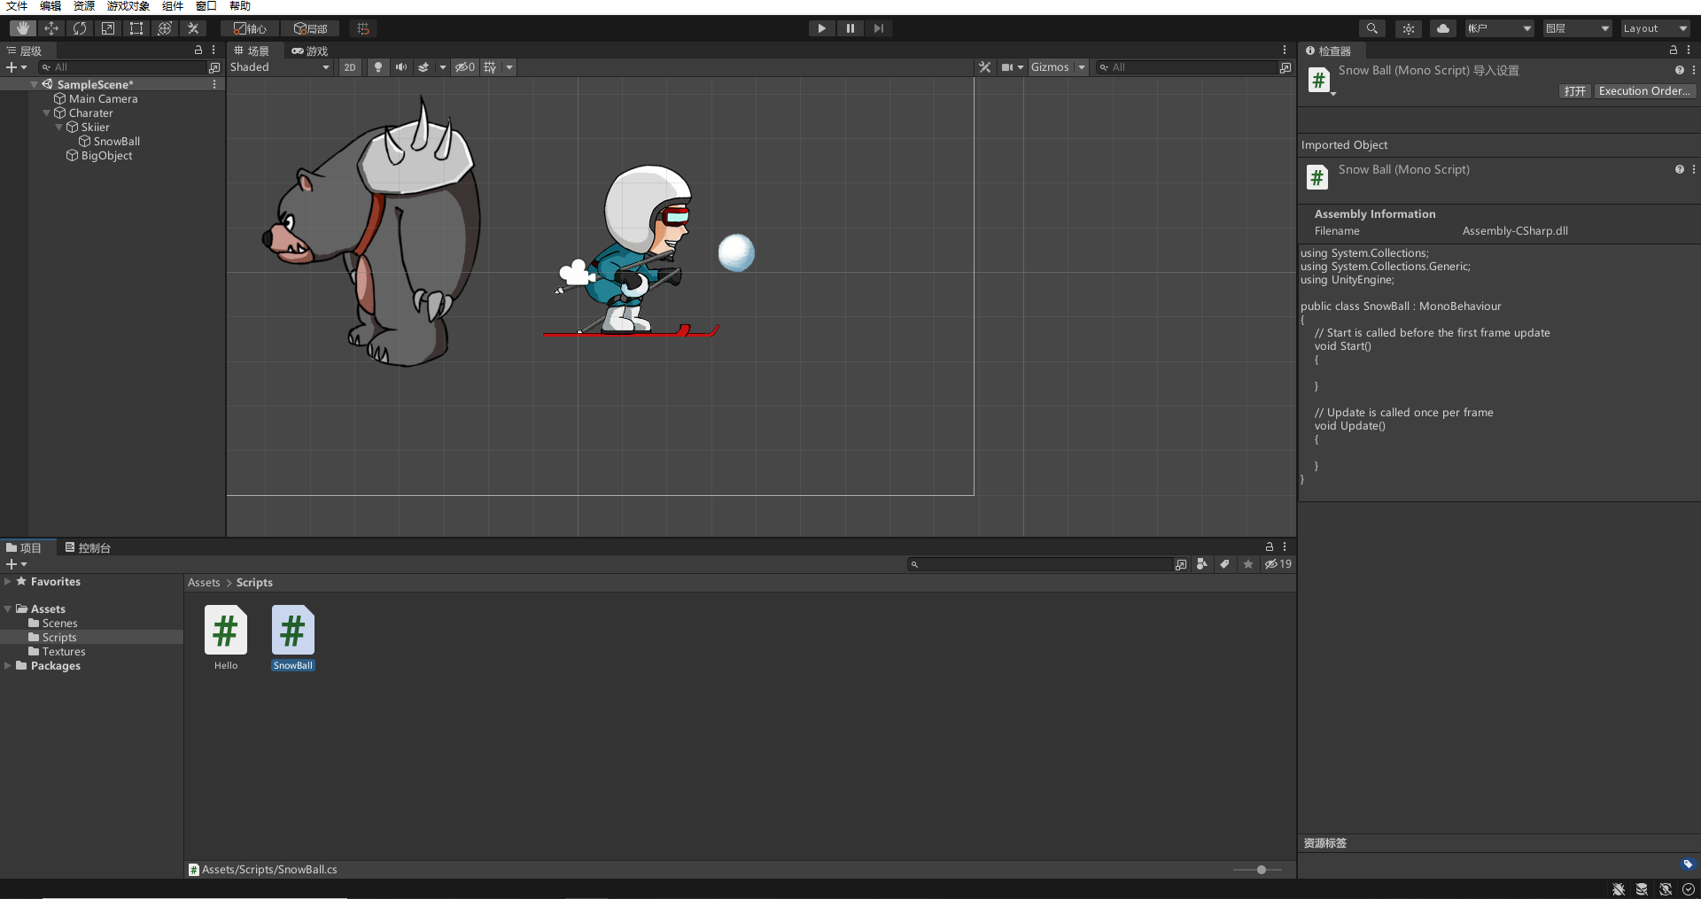Click the Step forward button
The image size is (1701, 899).
(878, 28)
